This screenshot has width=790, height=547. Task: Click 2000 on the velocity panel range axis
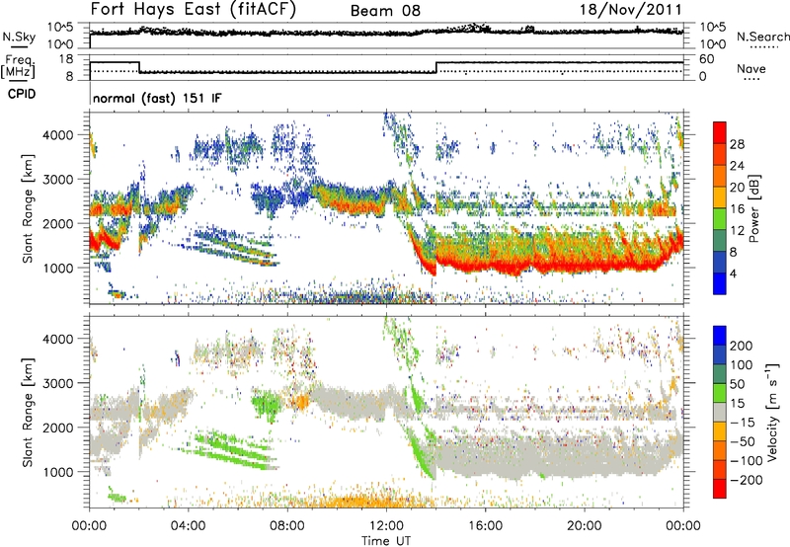pyautogui.click(x=58, y=428)
